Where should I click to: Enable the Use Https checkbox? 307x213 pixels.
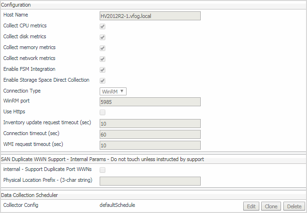tap(102, 112)
